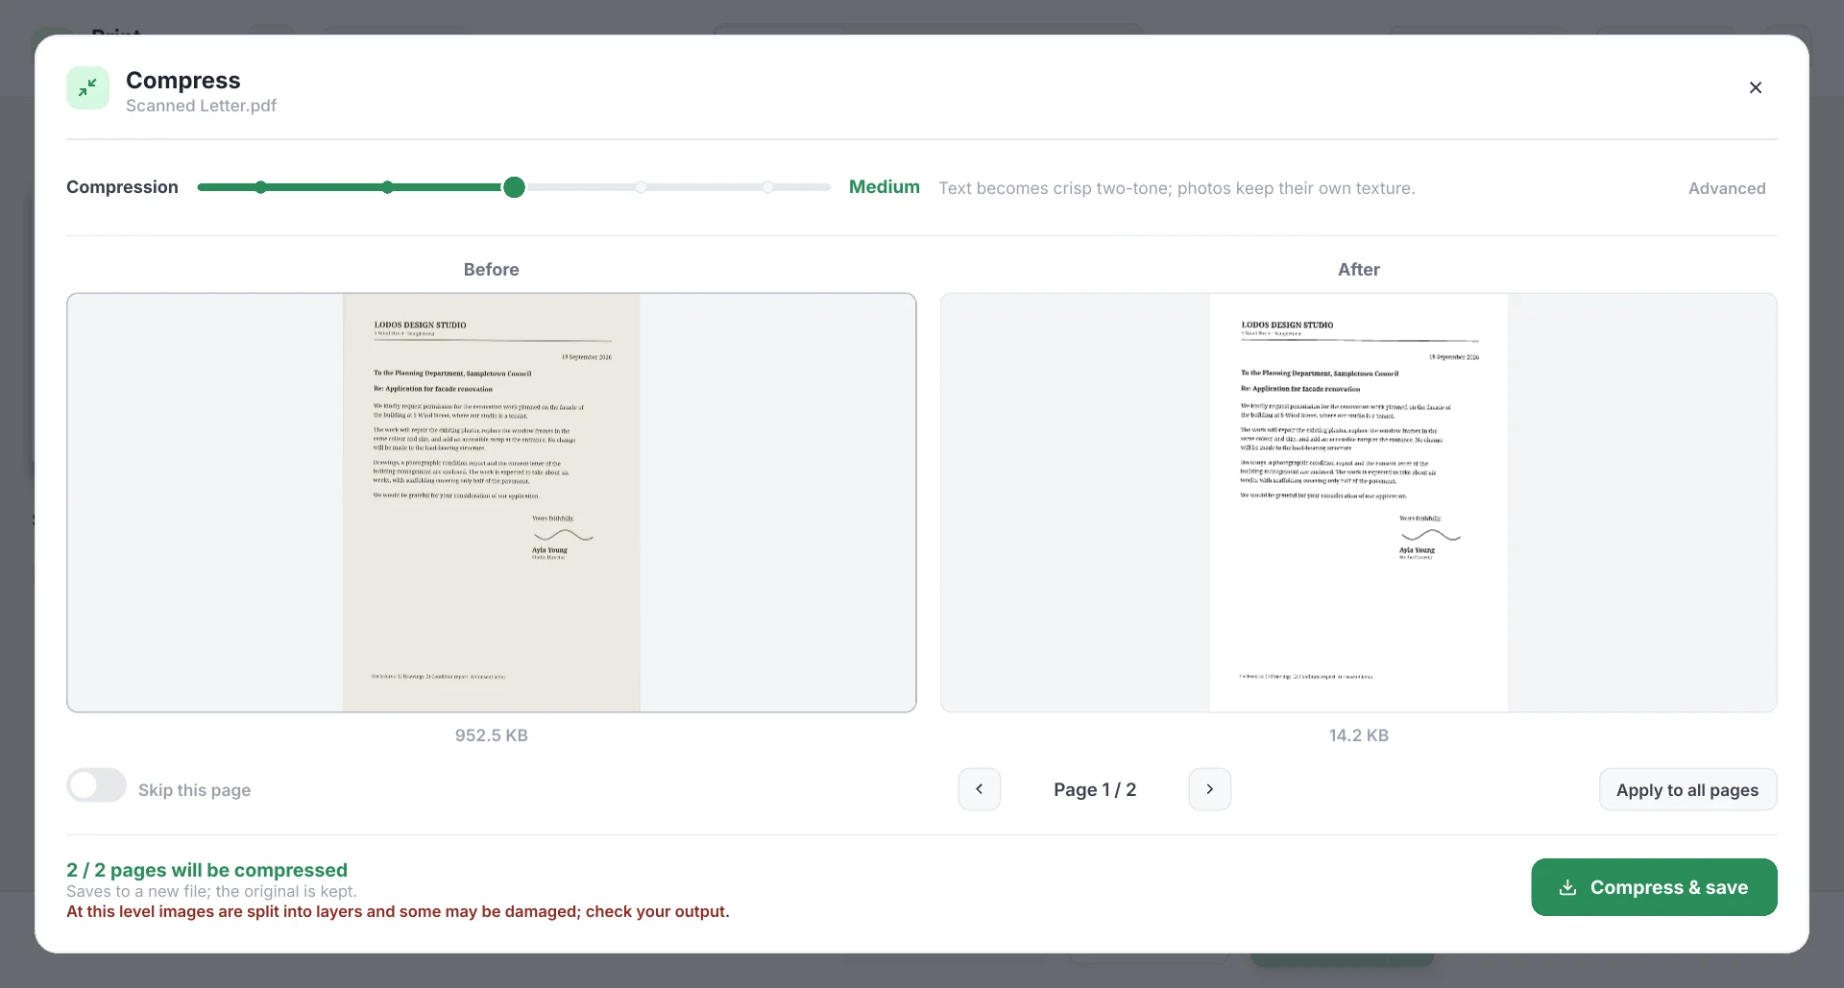Set compression to the last slider stop

coord(767,187)
